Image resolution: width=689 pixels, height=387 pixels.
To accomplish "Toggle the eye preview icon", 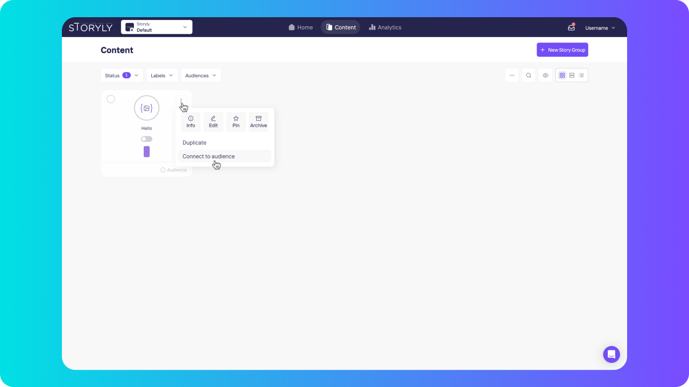I will coord(545,75).
